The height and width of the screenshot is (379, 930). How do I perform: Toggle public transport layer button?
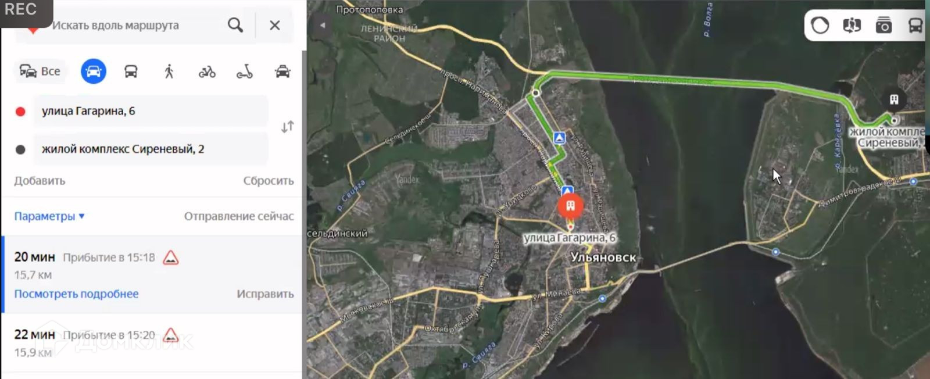click(x=915, y=26)
